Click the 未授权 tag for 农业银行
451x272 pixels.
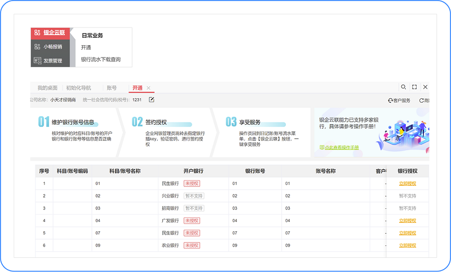click(192, 245)
